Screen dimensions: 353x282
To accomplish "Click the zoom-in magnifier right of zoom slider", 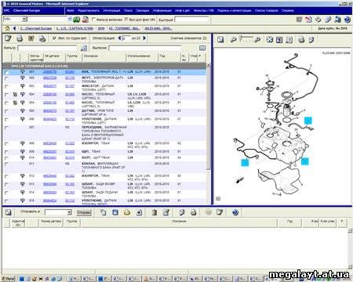I will click(257, 40).
